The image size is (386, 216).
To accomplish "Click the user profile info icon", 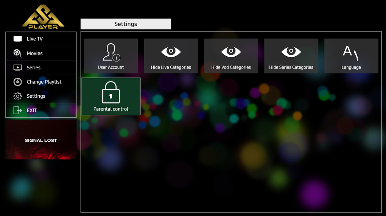I will (111, 52).
